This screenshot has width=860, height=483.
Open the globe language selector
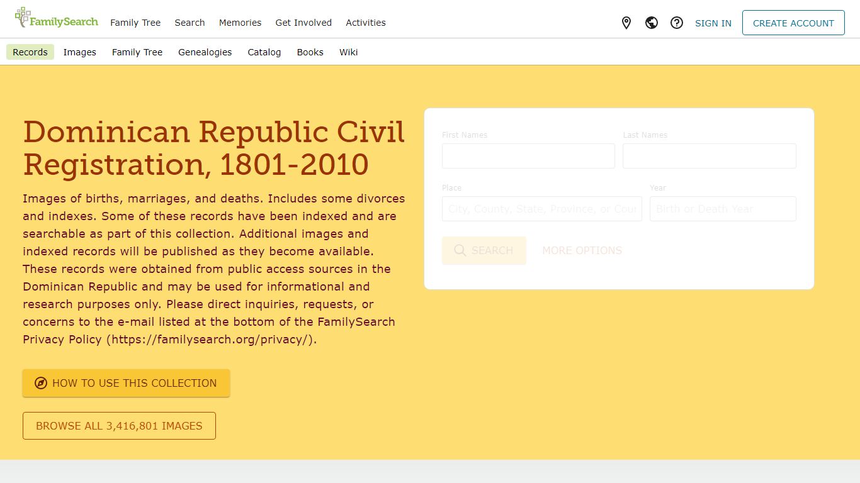coord(652,23)
